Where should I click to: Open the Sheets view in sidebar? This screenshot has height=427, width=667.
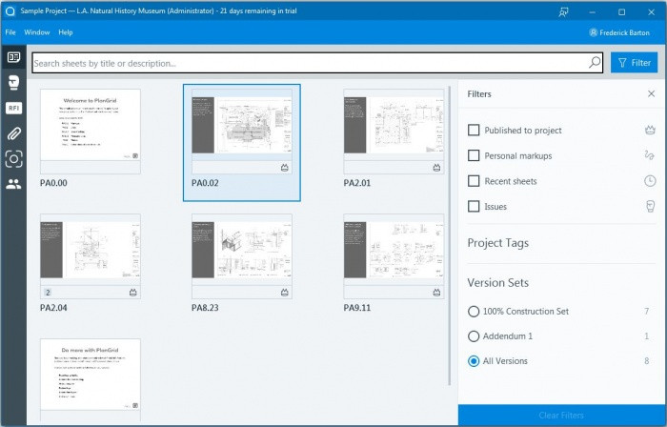click(x=13, y=57)
